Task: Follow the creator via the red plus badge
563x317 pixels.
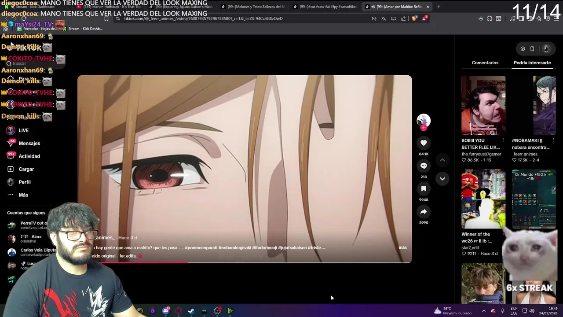Action: (x=424, y=128)
